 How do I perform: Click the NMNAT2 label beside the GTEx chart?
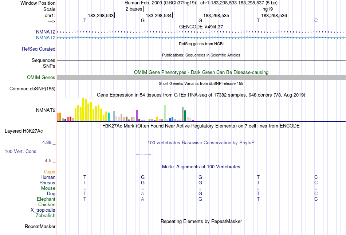pos(46,110)
